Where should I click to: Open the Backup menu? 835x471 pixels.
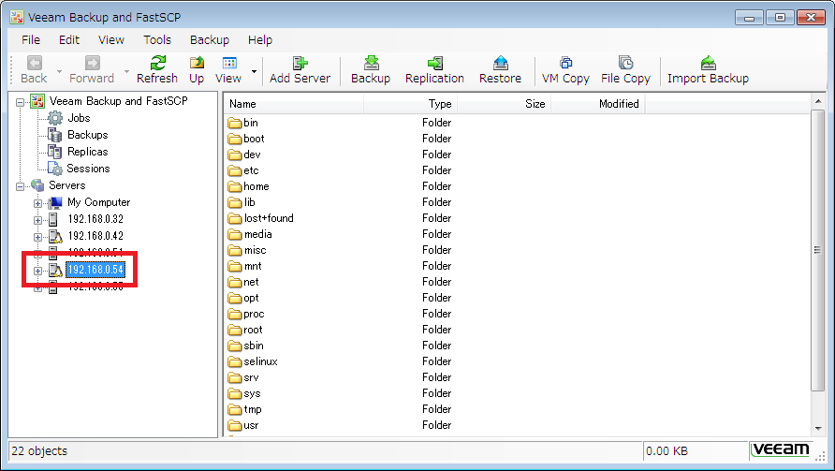click(210, 40)
